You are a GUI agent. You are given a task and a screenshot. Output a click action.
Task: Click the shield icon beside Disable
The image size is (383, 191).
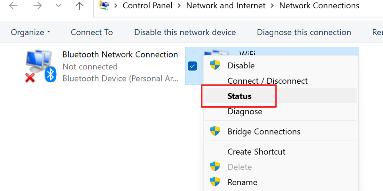pyautogui.click(x=215, y=65)
